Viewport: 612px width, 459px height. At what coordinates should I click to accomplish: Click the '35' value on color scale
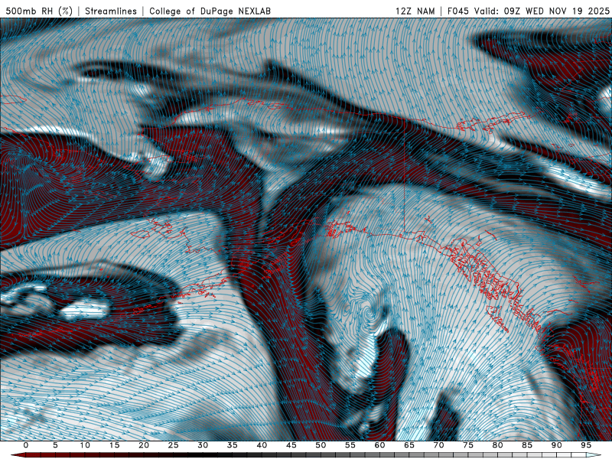point(233,445)
